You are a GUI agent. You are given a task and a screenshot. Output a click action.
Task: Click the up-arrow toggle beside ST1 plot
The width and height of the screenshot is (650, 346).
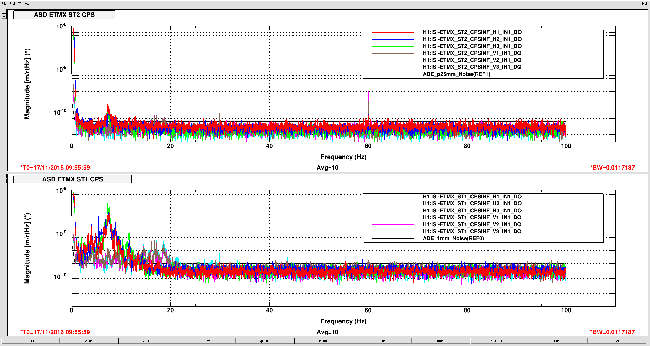coord(4,181)
